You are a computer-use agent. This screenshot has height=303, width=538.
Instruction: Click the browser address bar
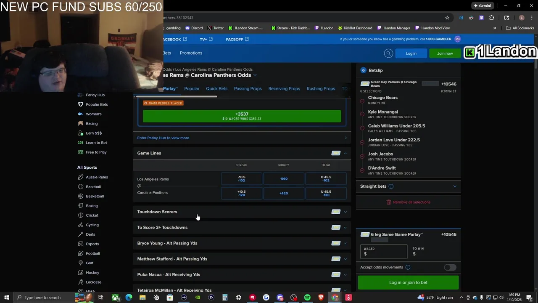click(303, 18)
